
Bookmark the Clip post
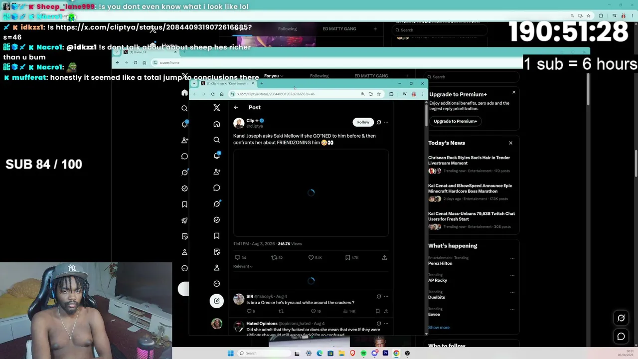(x=348, y=257)
